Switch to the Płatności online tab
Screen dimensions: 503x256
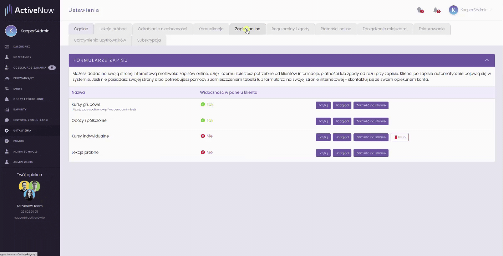[x=336, y=29]
